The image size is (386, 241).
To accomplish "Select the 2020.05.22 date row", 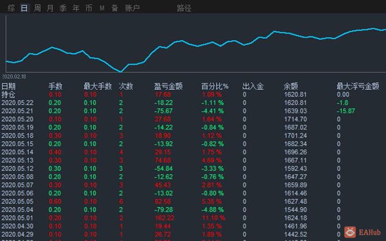I will pos(17,102).
